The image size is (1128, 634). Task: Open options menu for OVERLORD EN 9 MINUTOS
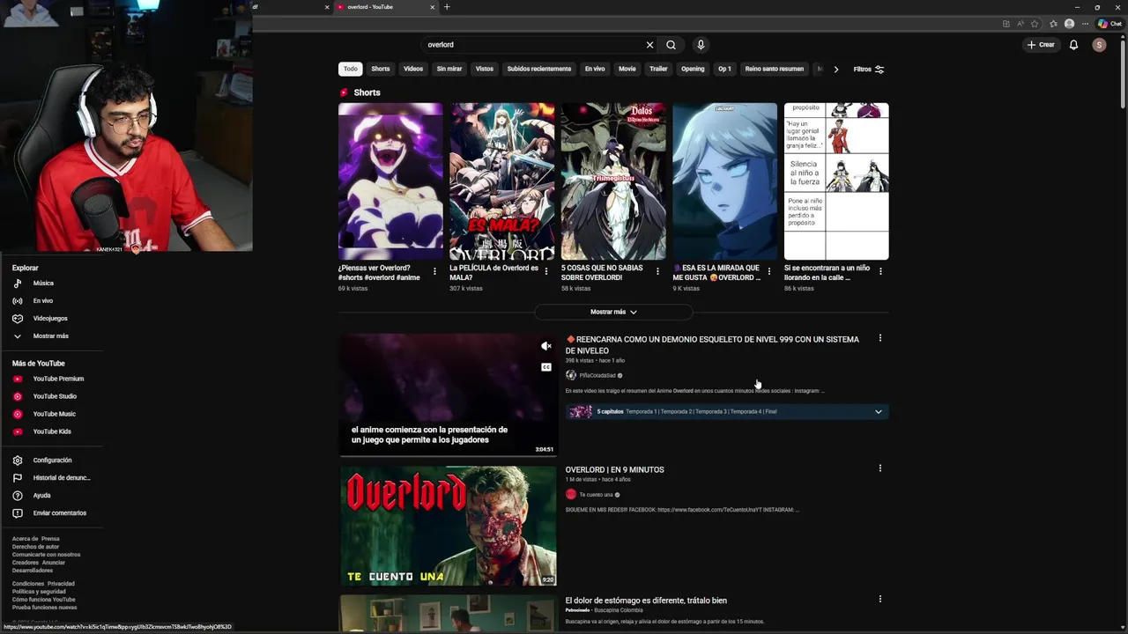tap(879, 468)
